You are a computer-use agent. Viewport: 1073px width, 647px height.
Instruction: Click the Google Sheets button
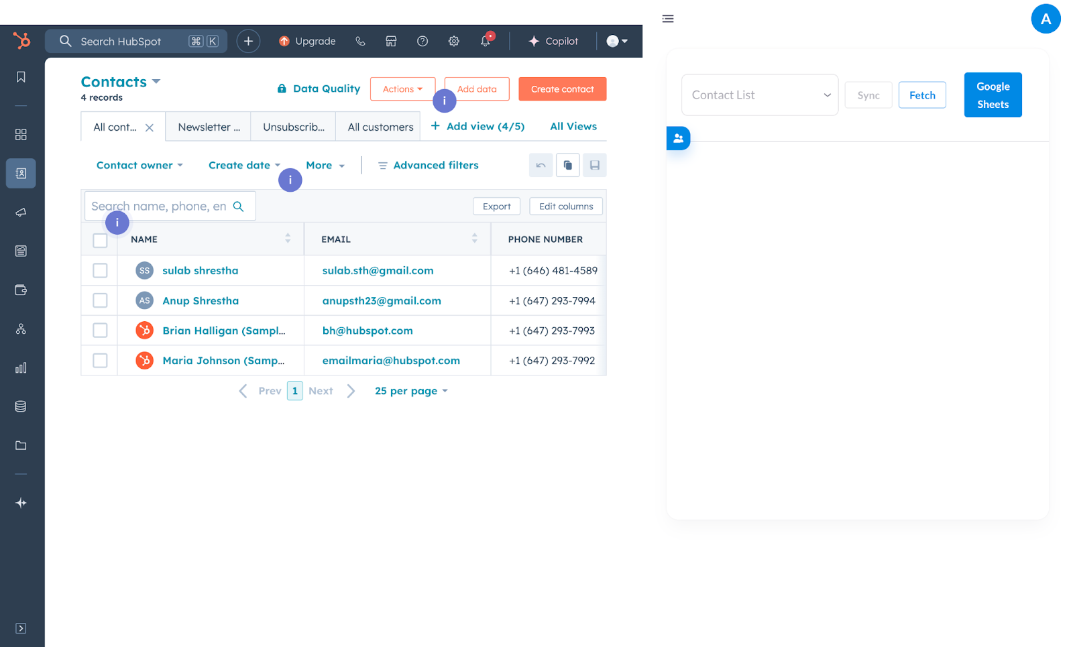(993, 95)
